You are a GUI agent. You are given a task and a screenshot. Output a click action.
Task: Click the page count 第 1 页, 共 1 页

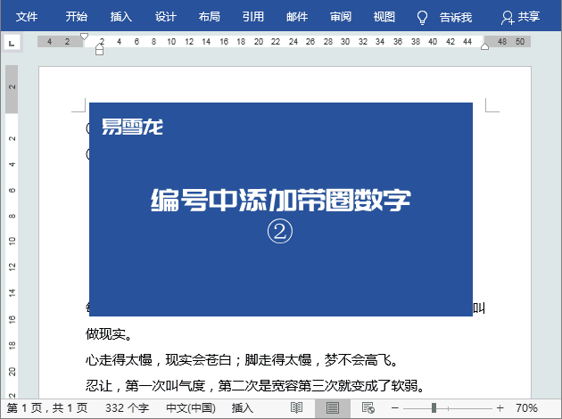47,408
